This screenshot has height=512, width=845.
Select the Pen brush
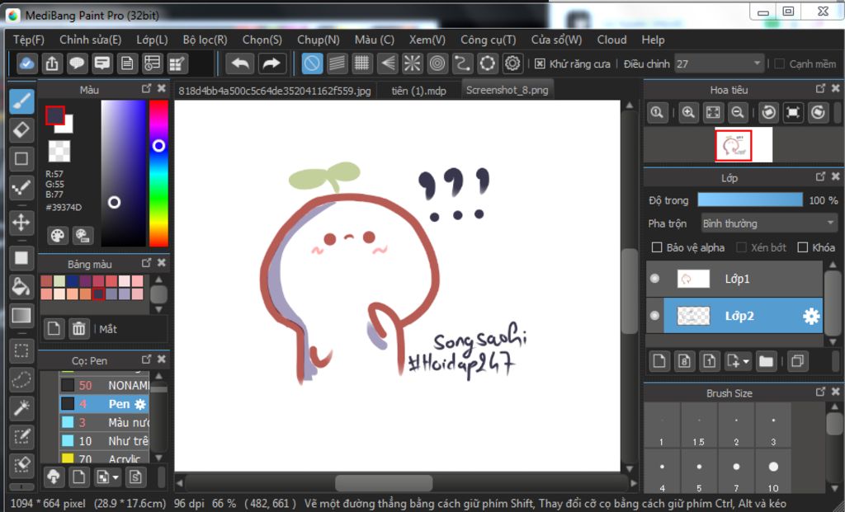point(104,404)
